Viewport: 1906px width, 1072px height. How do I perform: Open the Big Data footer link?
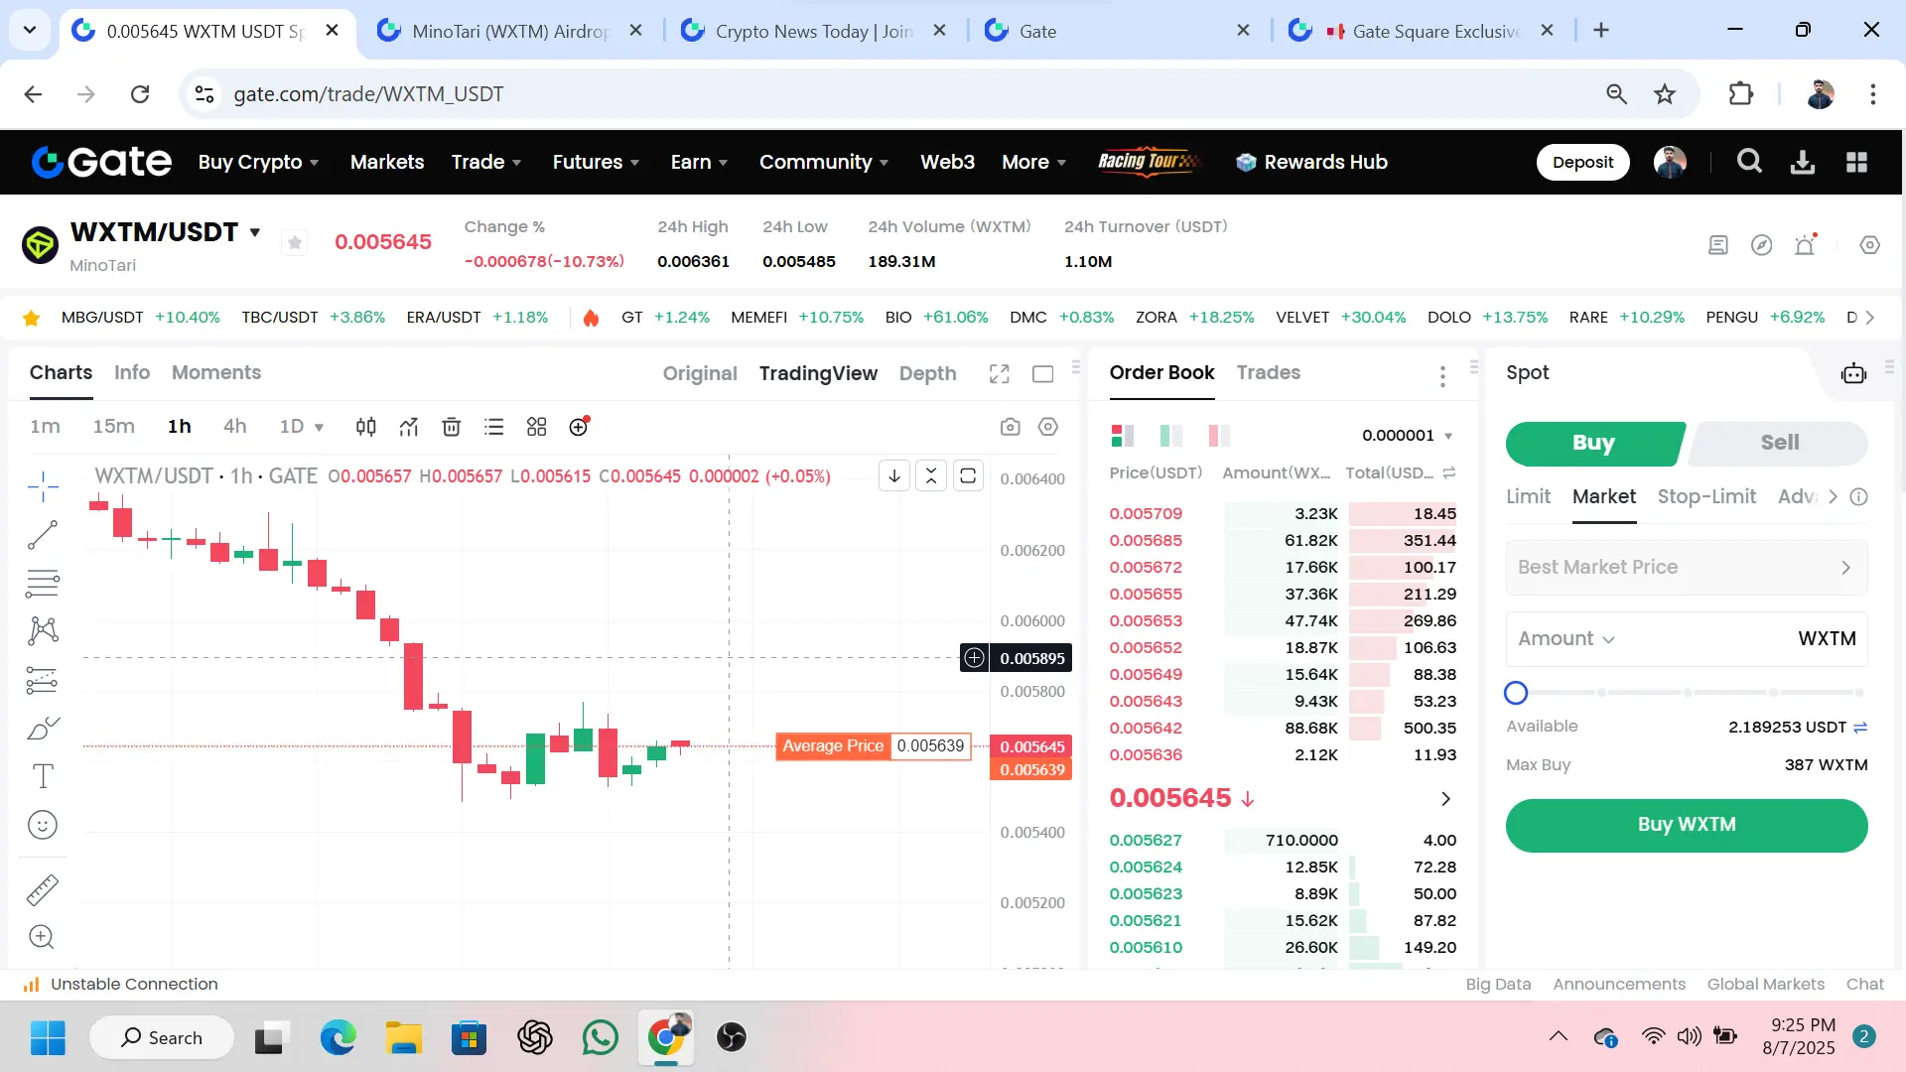point(1498,985)
